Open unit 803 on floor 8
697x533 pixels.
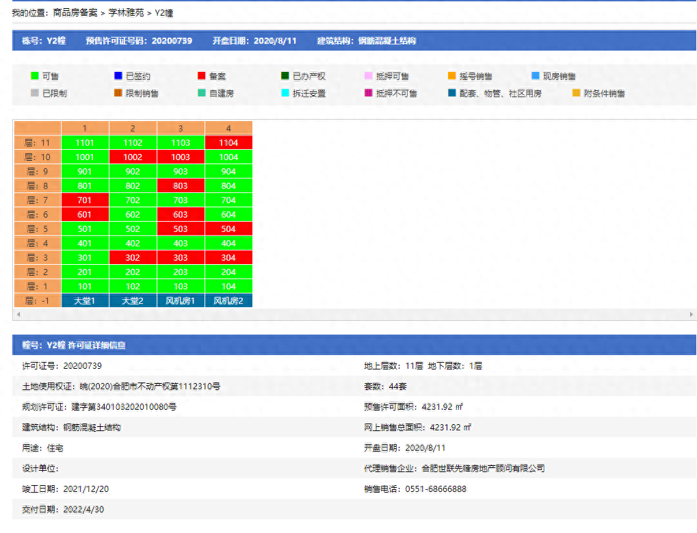(x=181, y=186)
